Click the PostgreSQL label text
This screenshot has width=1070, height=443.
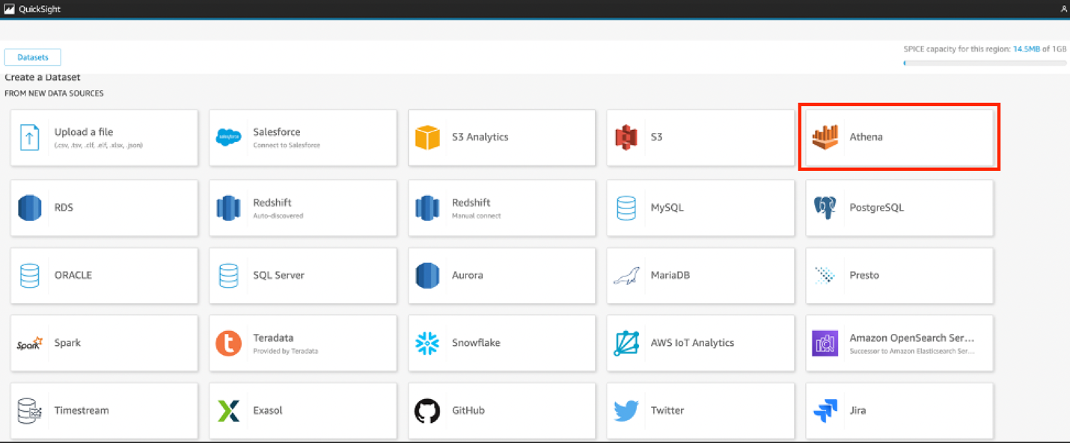pos(877,208)
